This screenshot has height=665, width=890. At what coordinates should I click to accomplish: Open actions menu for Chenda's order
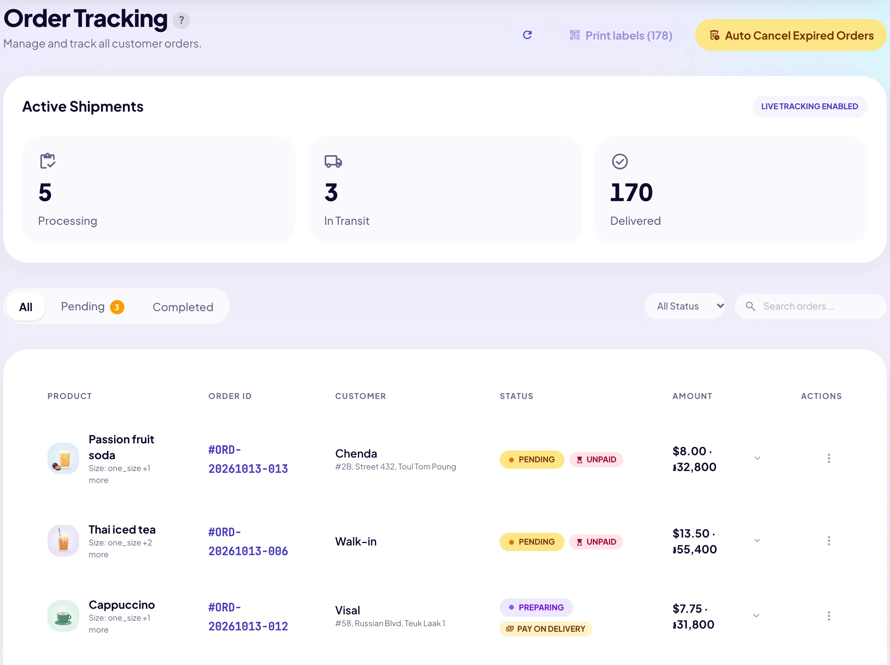829,458
